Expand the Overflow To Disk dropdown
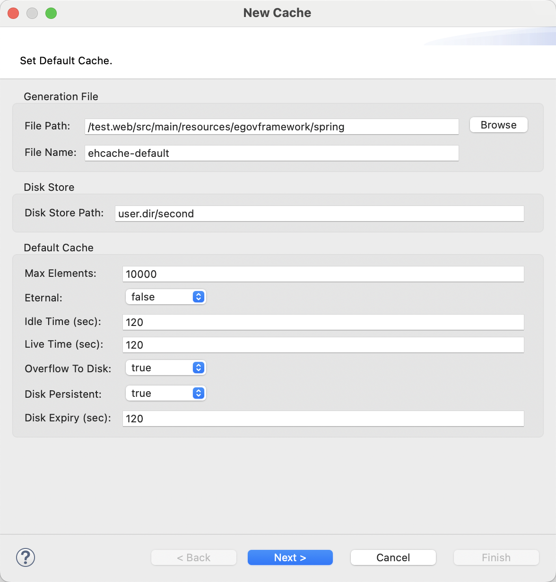 (x=165, y=368)
